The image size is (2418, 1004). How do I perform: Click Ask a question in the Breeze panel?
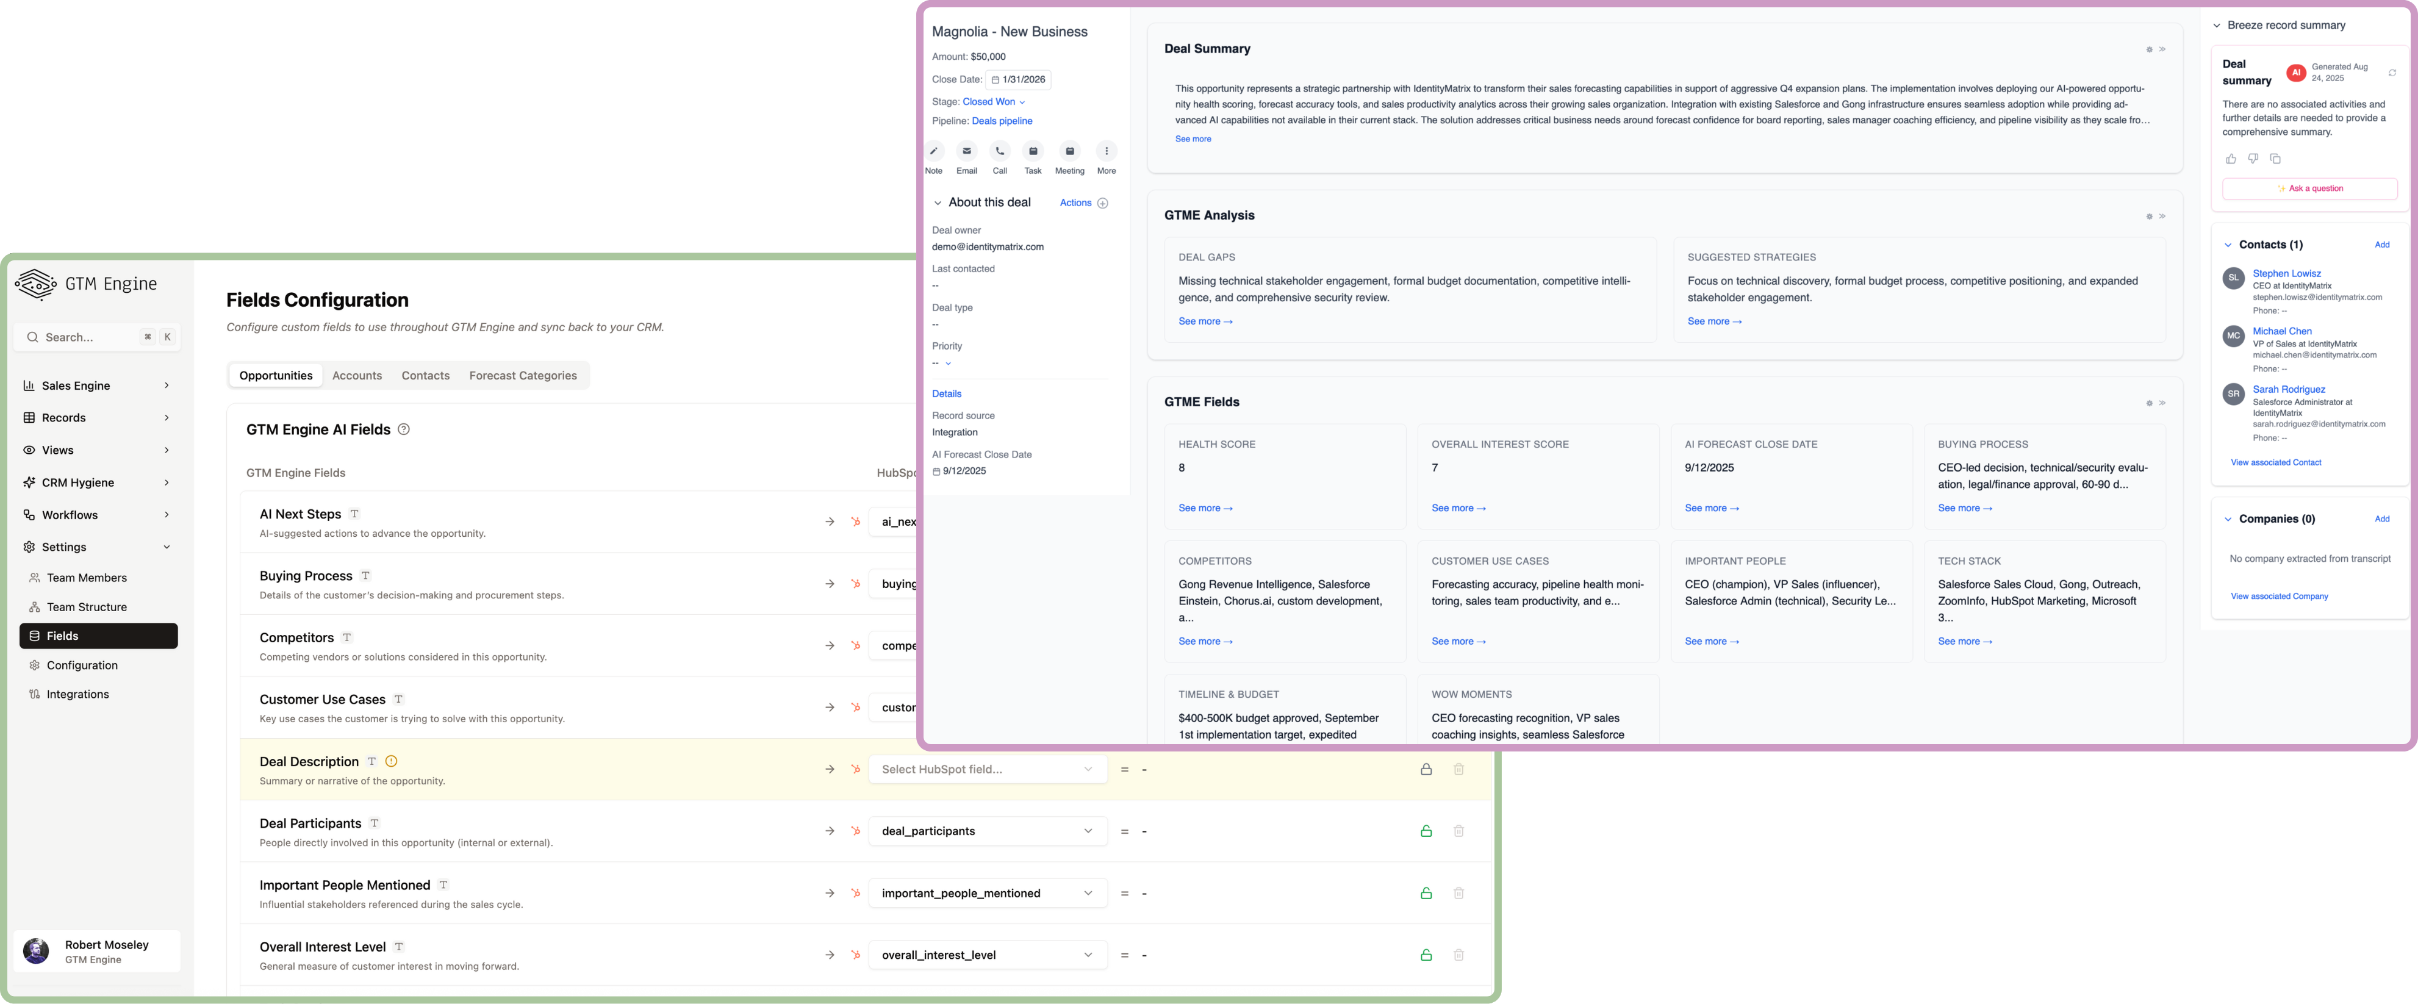tap(2310, 188)
